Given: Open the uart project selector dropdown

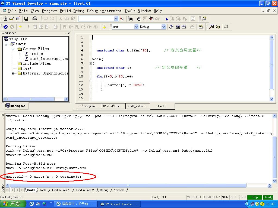Looking at the screenshot, I should pos(136,27).
